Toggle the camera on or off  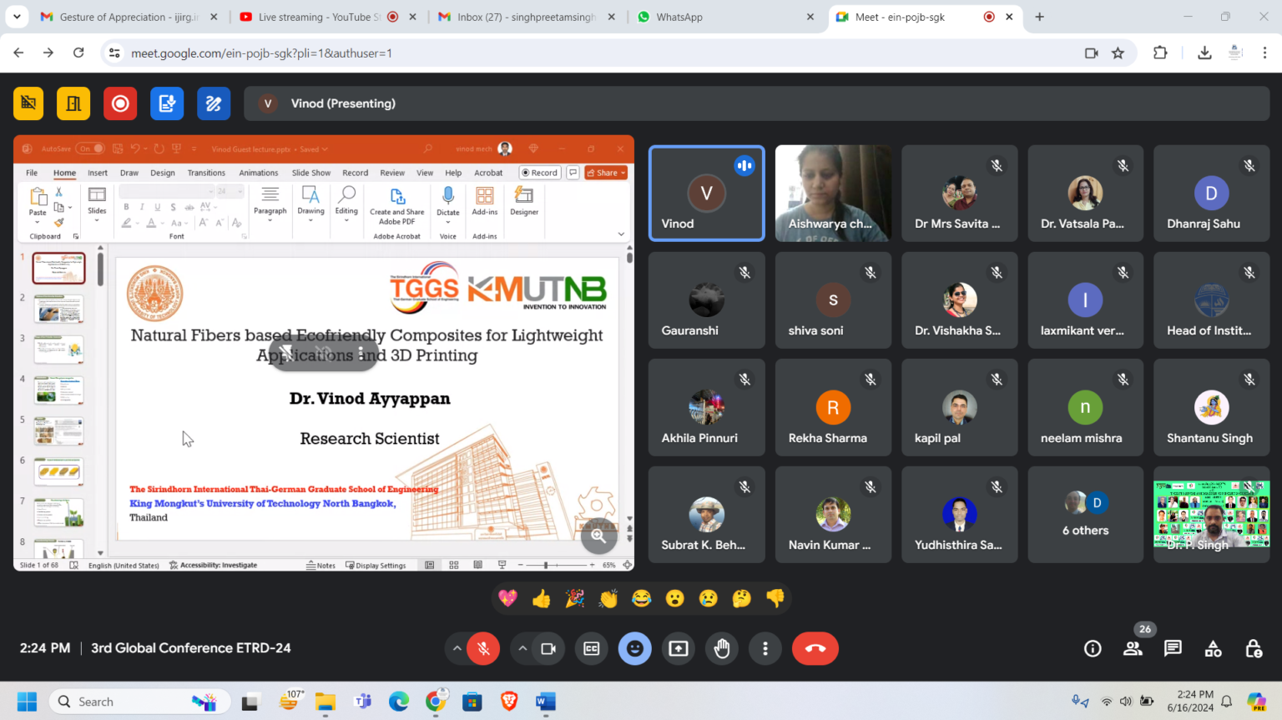[548, 648]
